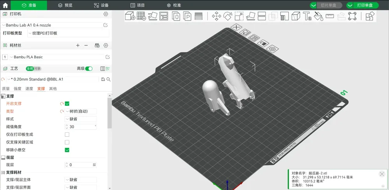Open the 速度 speed settings tab
The width and height of the screenshot is (389, 190).
tap(29, 88)
